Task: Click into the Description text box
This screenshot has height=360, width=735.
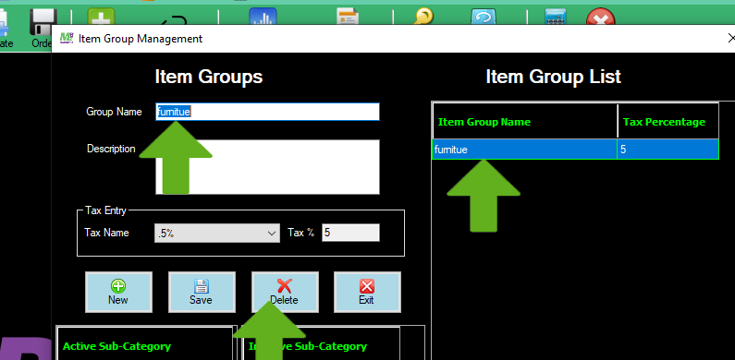Action: tap(267, 167)
